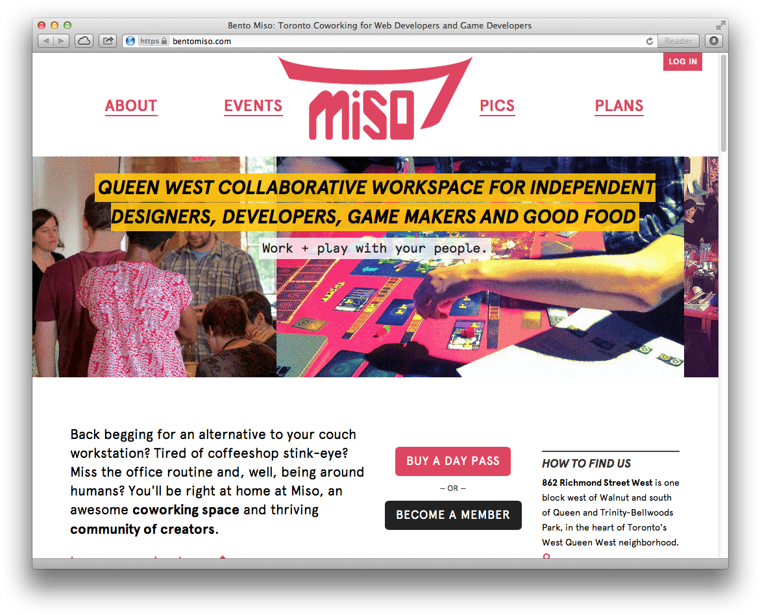This screenshot has width=760, height=615.
Task: Go to the PICS page
Action: 497,106
